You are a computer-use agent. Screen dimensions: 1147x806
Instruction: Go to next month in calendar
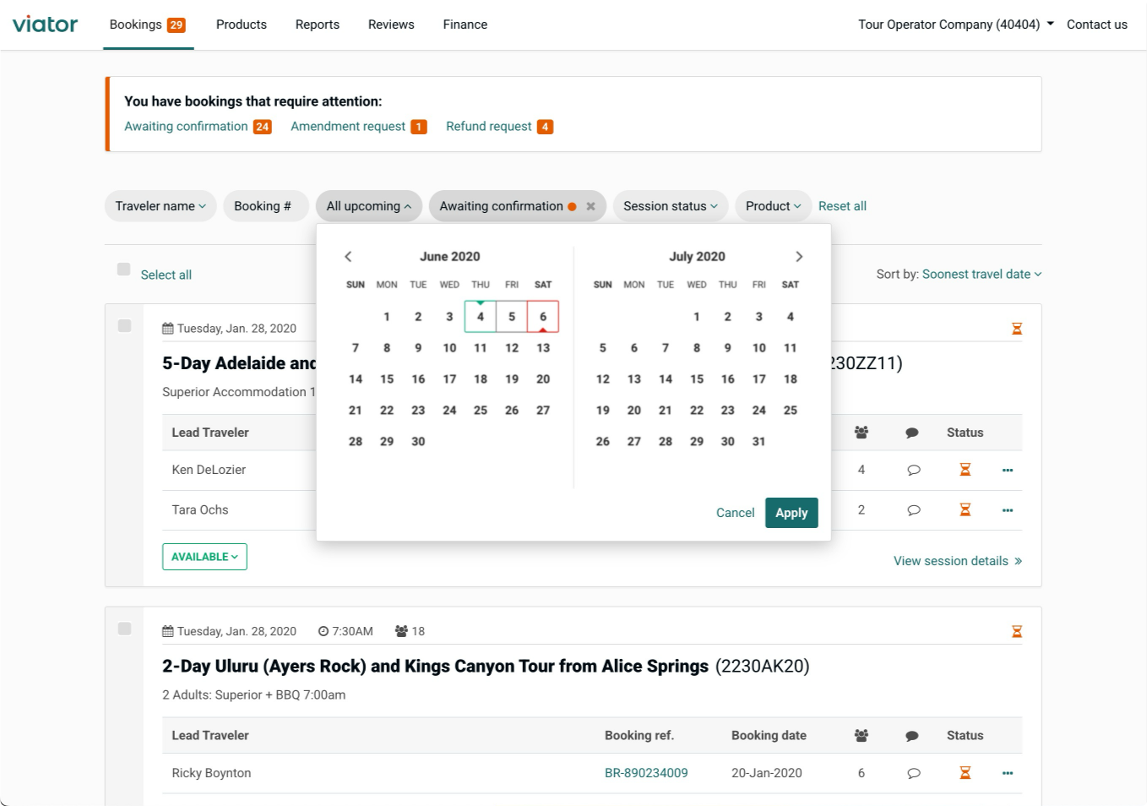(x=799, y=256)
